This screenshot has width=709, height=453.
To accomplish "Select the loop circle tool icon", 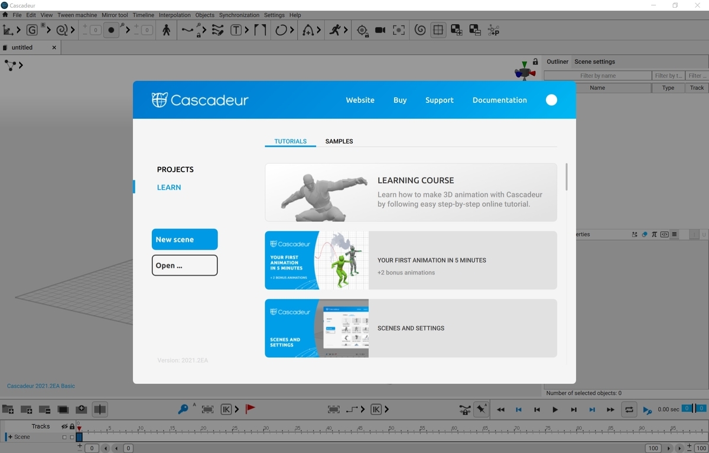I will (x=281, y=30).
